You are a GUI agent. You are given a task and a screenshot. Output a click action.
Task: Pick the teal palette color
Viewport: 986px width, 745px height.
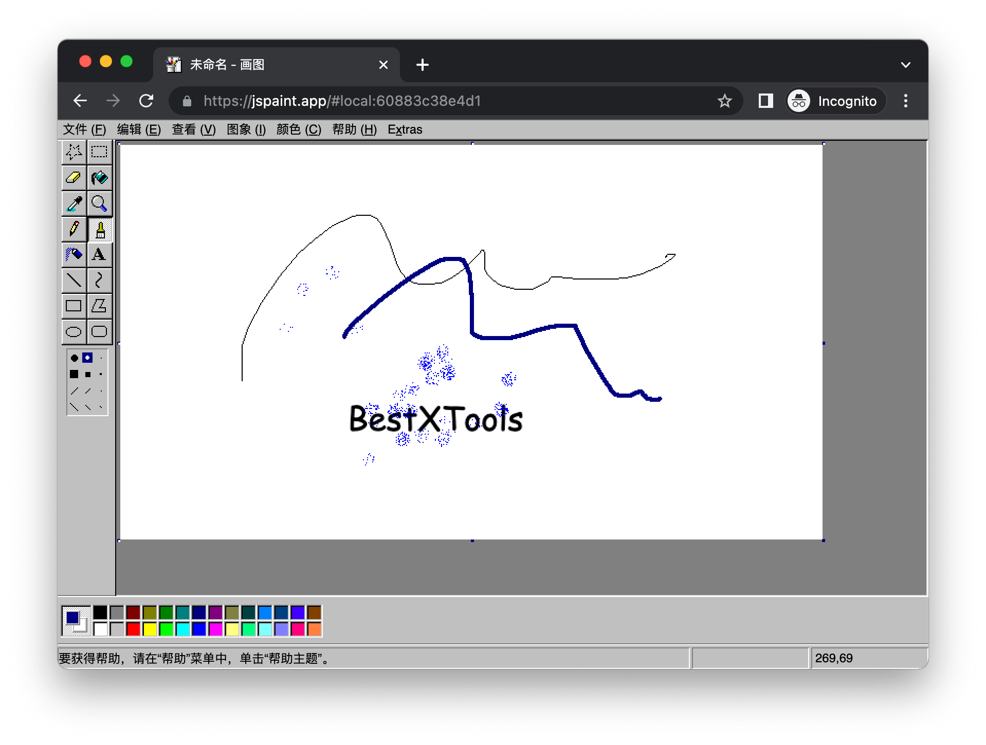[x=183, y=612]
